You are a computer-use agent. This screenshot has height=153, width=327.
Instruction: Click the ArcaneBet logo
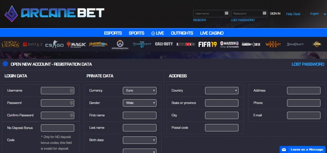pos(54,13)
